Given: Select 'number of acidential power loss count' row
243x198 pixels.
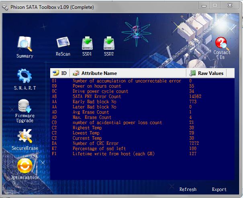Looking at the screenshot, I should [142, 123].
